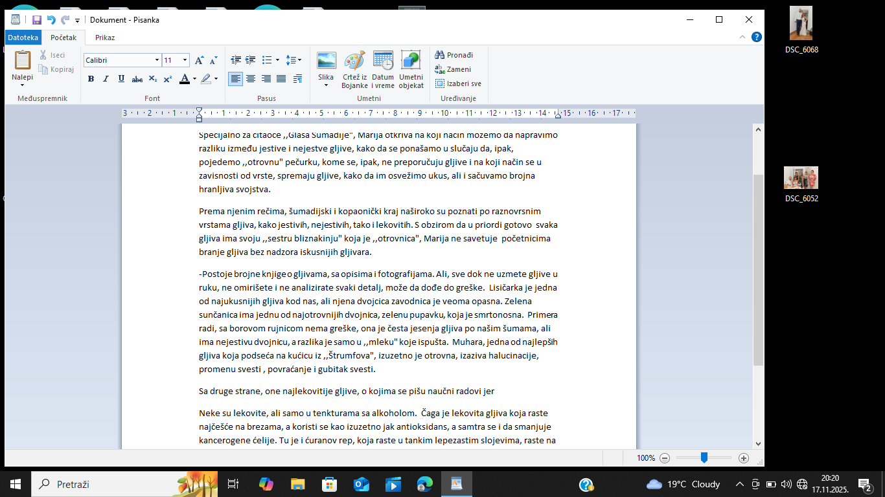Apply subscript formatting
The height and width of the screenshot is (497, 885).
pyautogui.click(x=153, y=79)
